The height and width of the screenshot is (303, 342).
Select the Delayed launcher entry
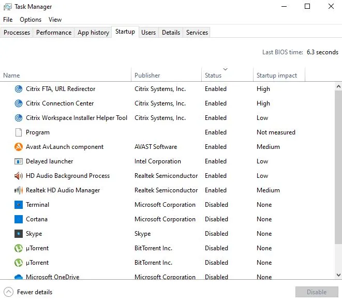49,161
